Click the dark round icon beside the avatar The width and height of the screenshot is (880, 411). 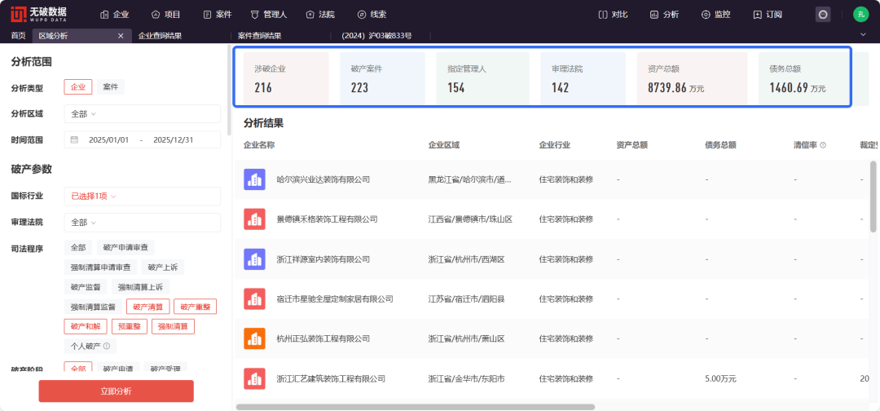(823, 15)
